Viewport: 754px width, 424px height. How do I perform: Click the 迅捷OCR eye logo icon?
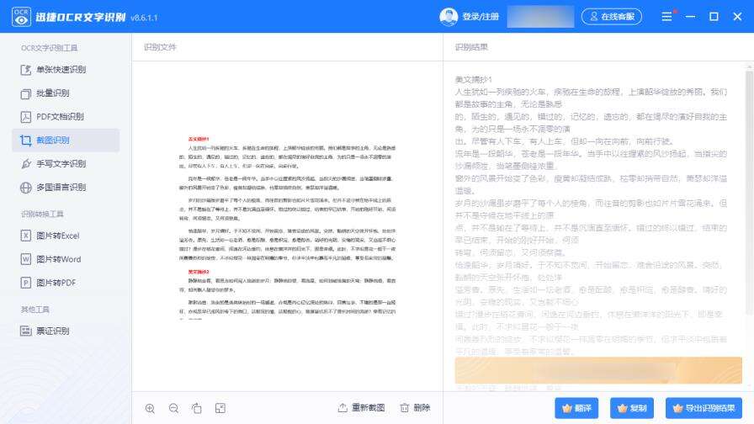click(x=21, y=17)
